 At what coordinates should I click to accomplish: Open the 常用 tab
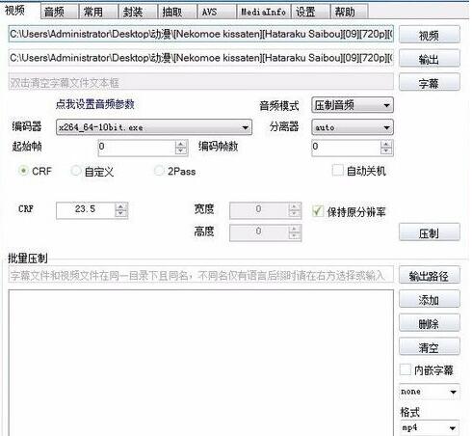point(98,12)
